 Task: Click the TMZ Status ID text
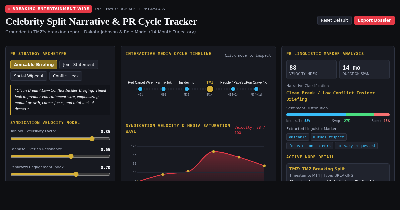point(130,9)
